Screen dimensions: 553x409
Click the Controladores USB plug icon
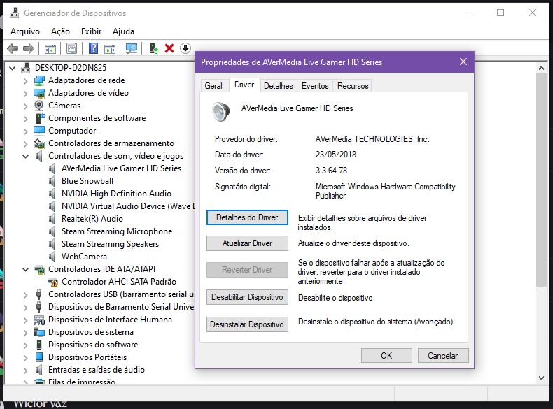38,294
